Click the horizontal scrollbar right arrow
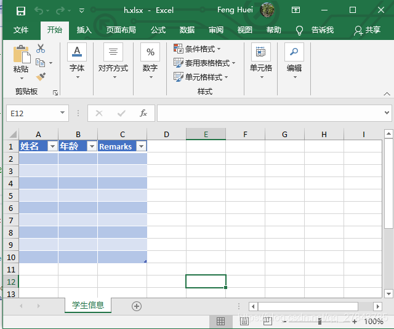The height and width of the screenshot is (329, 394). click(377, 306)
